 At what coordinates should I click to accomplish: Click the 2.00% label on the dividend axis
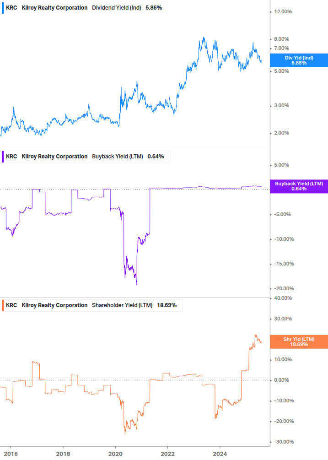[x=281, y=133]
